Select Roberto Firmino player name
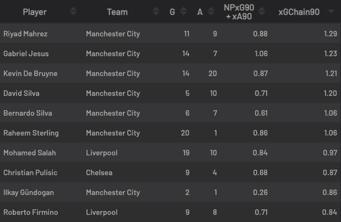 click(30, 212)
